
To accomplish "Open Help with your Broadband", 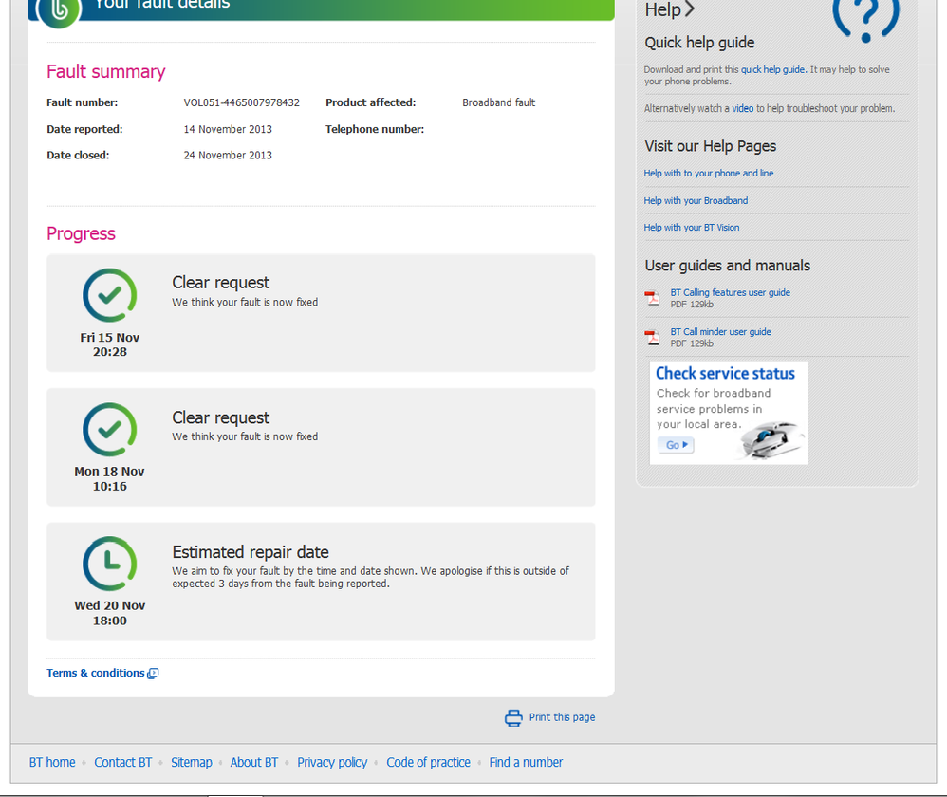I will tap(696, 200).
